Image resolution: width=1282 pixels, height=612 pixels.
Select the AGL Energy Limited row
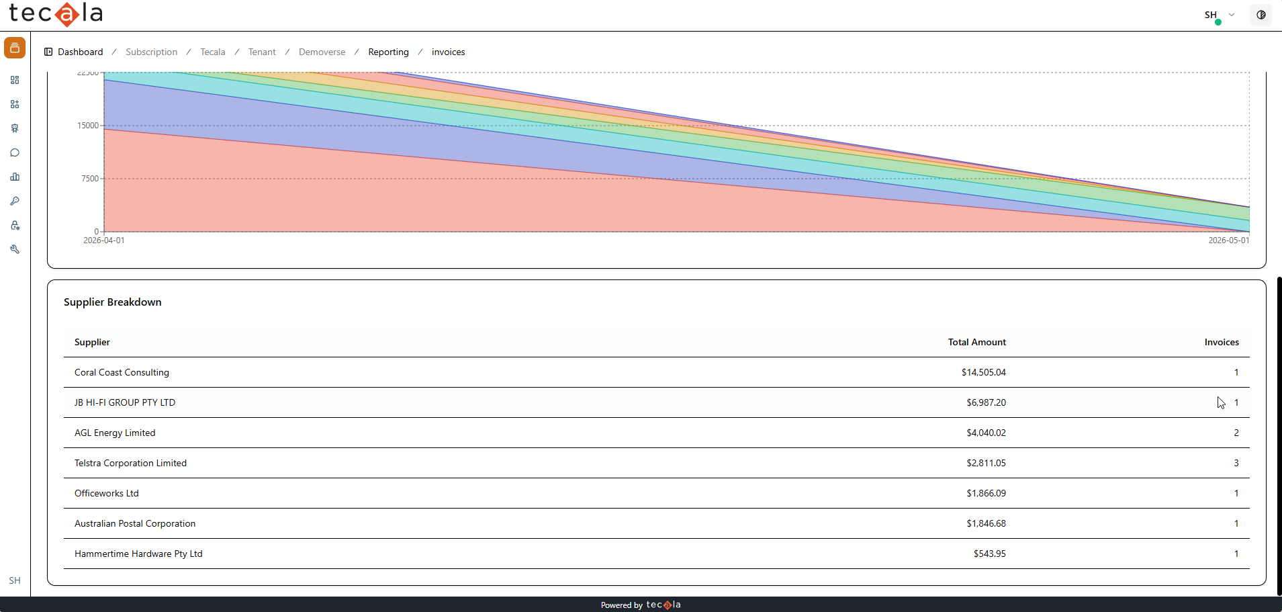tap(657, 433)
